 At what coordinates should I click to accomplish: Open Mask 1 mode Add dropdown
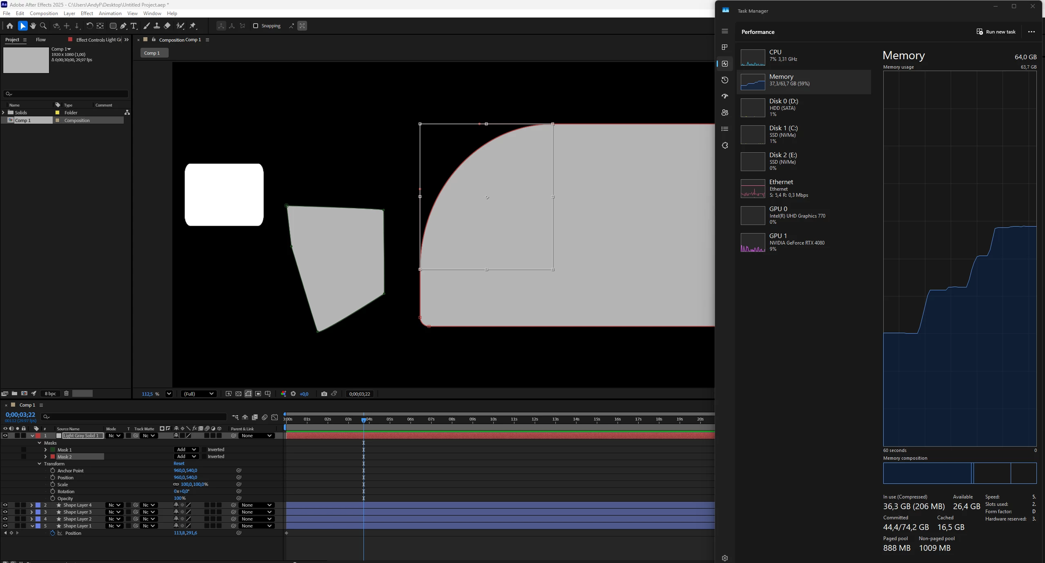pos(187,450)
